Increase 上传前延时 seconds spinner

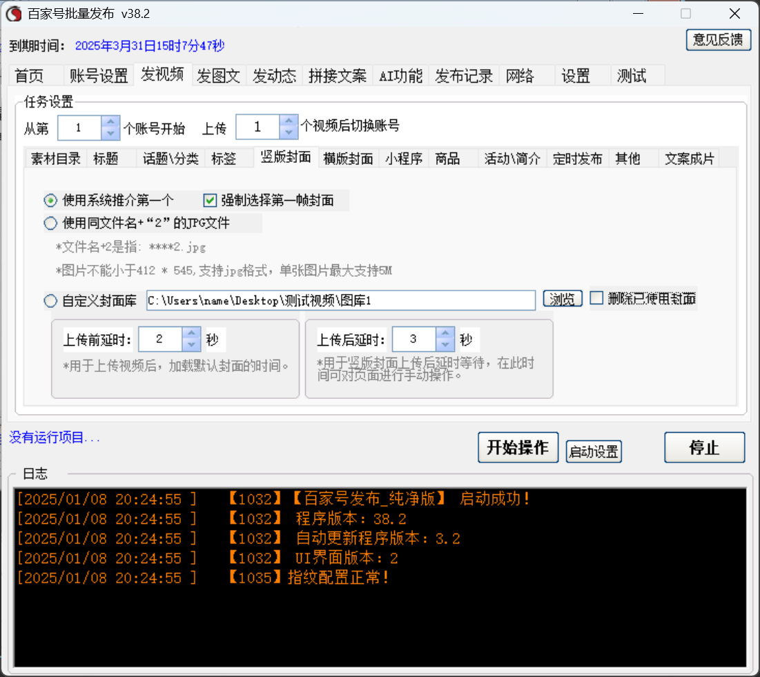(191, 333)
